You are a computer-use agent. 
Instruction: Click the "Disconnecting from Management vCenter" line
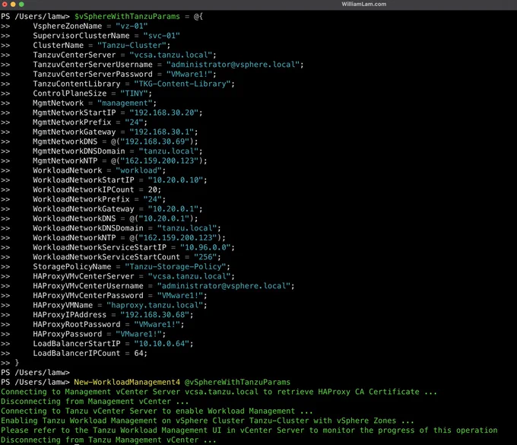[94, 402]
